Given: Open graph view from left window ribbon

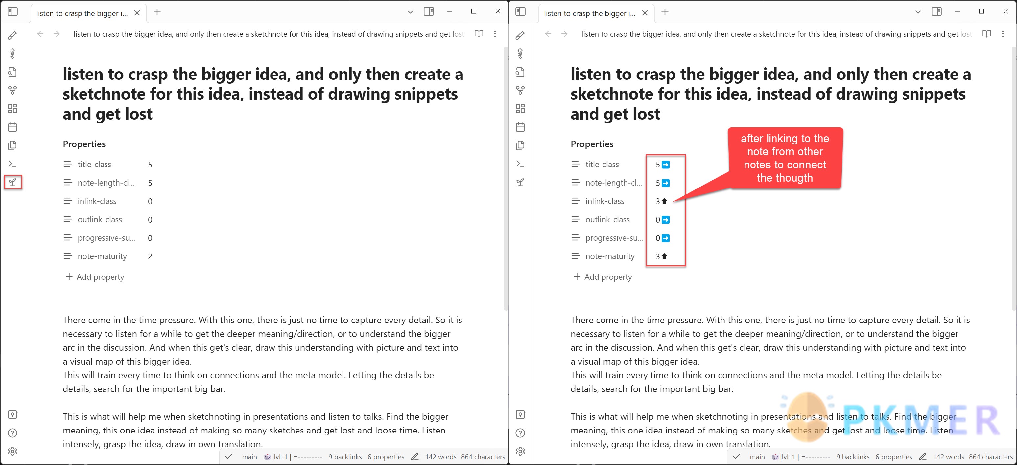Looking at the screenshot, I should [x=12, y=90].
